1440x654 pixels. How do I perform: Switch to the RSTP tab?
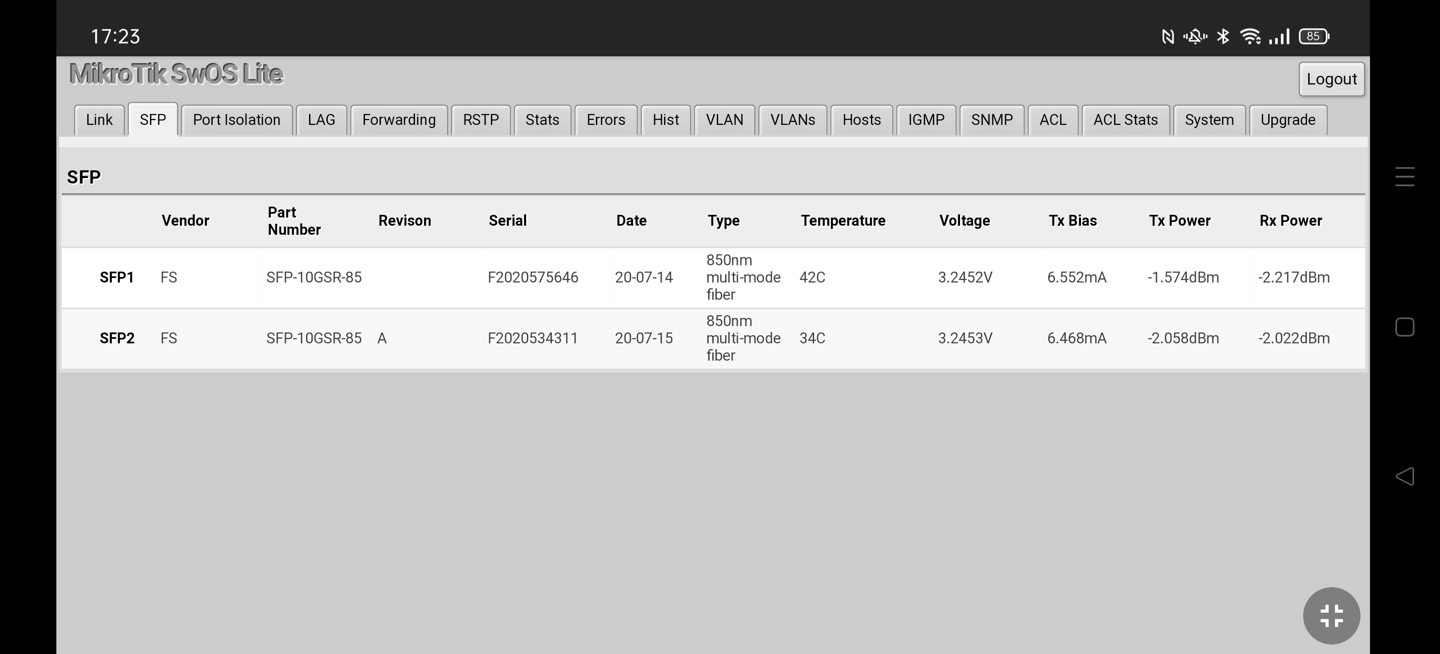coord(481,120)
